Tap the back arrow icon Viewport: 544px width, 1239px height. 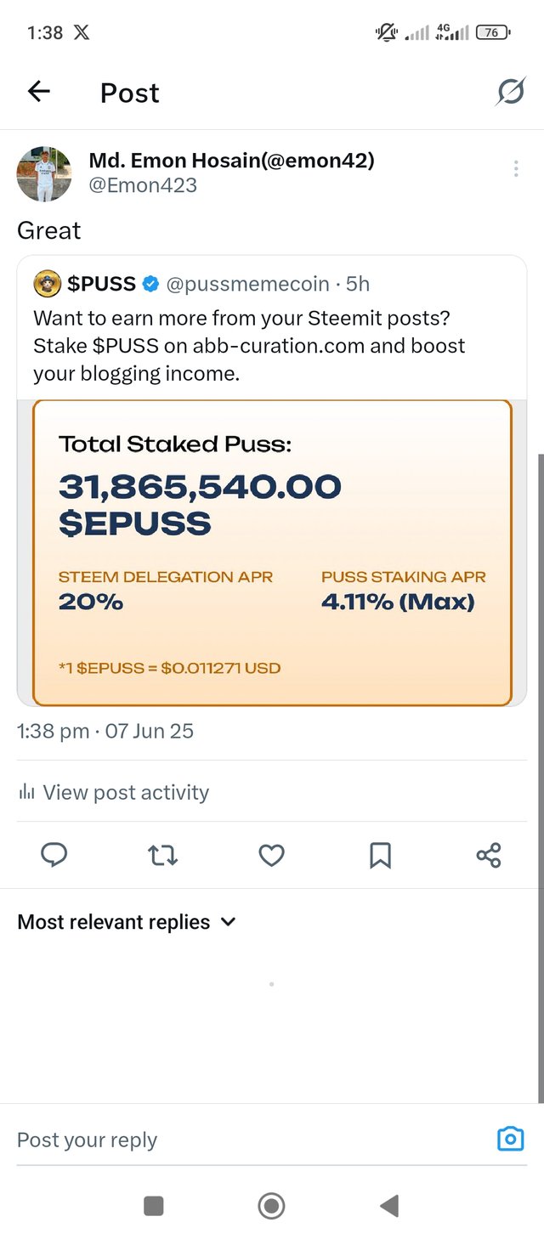click(39, 92)
